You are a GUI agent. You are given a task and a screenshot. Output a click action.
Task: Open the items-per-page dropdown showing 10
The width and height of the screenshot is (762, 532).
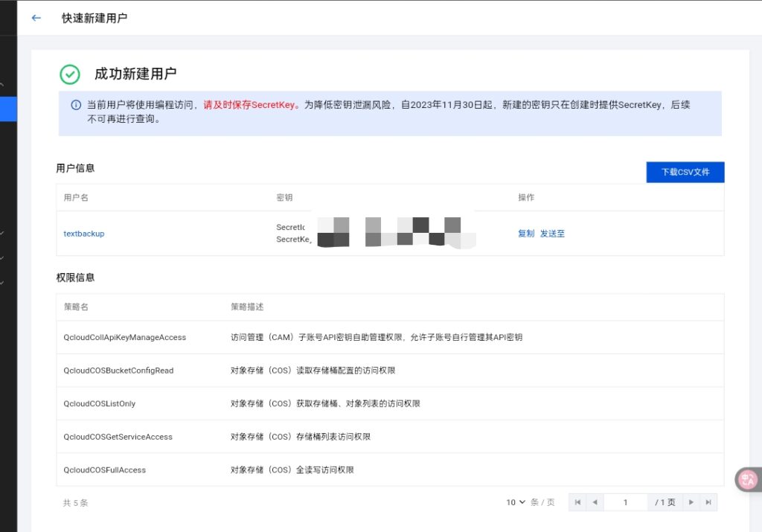click(x=516, y=502)
